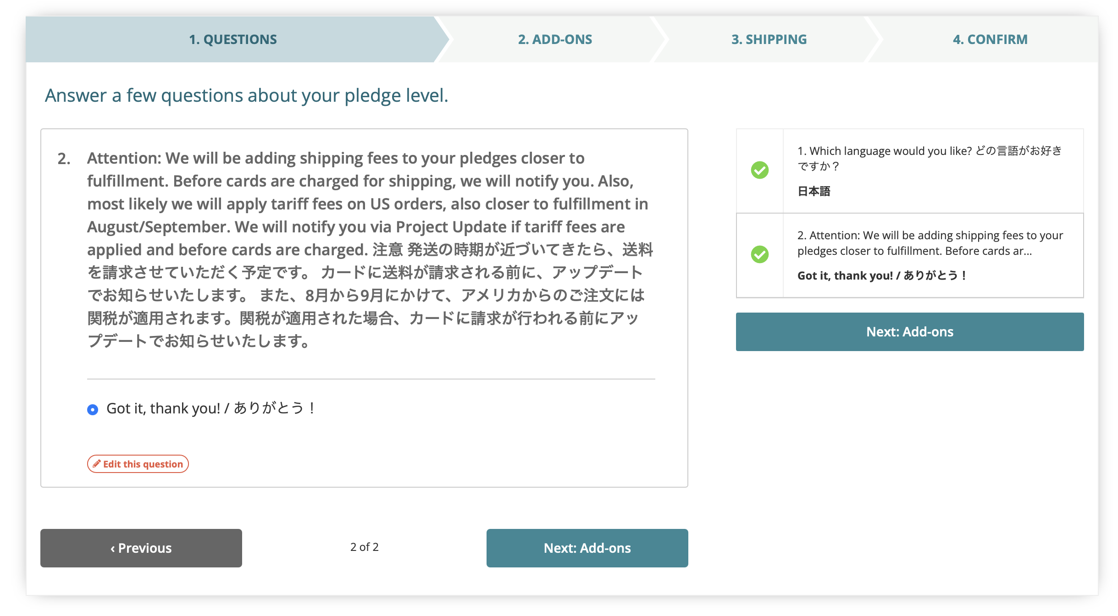Click the "Answer a few questions" heading
The height and width of the screenshot is (616, 1118).
click(246, 96)
